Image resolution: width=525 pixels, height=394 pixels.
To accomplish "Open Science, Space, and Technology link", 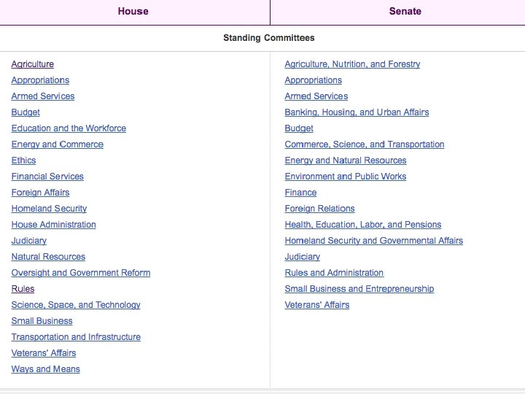I will (76, 305).
